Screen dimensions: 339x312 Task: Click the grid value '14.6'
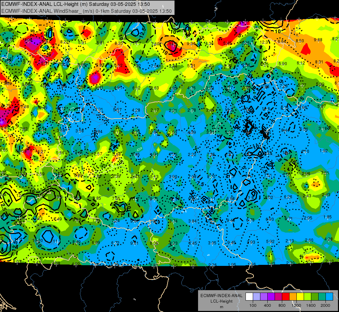click(266, 109)
